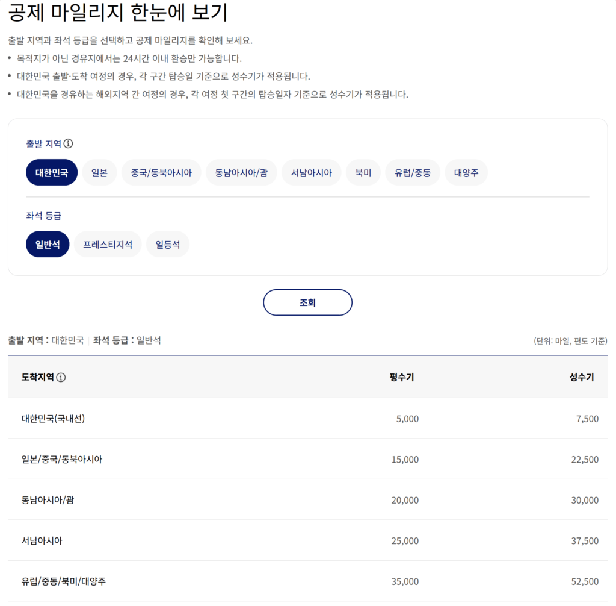Click the 평수기 column header
This screenshot has height=606, width=616.
(401, 377)
